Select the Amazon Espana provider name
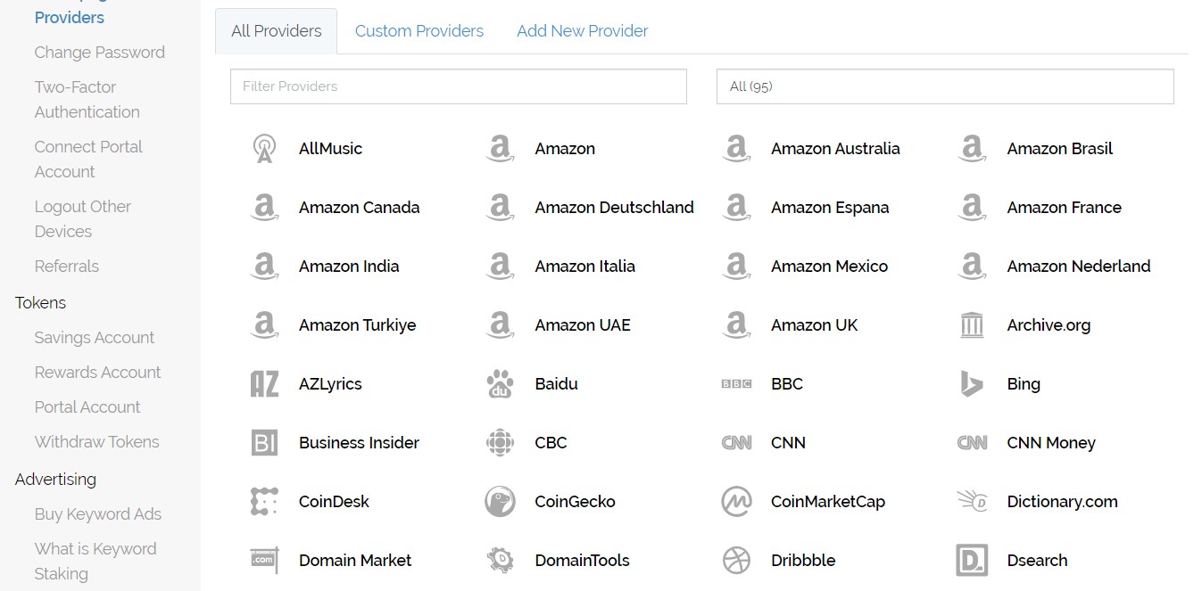1202x591 pixels. 830,208
